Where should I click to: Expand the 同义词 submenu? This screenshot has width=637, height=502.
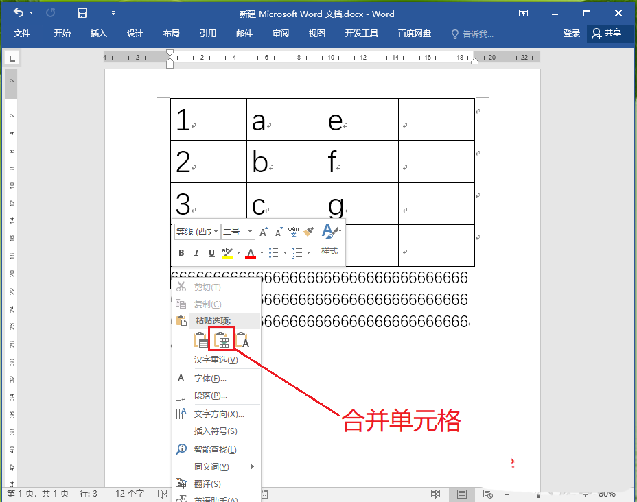click(x=216, y=467)
